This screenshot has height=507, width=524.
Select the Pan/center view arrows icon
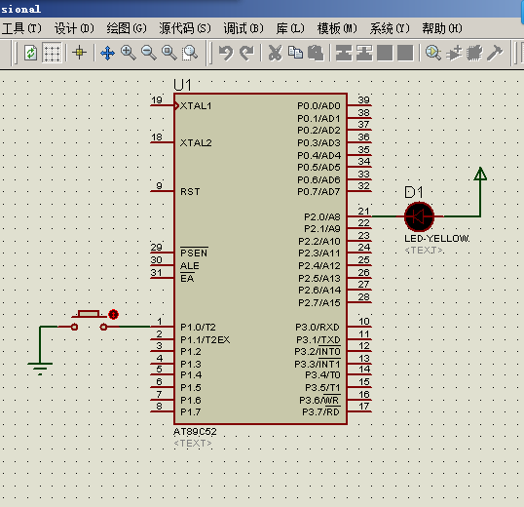click(x=107, y=53)
